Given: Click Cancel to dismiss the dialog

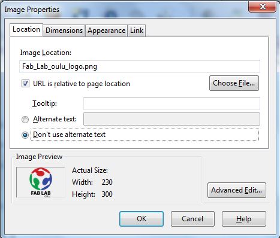Looking at the screenshot, I should [x=192, y=219].
